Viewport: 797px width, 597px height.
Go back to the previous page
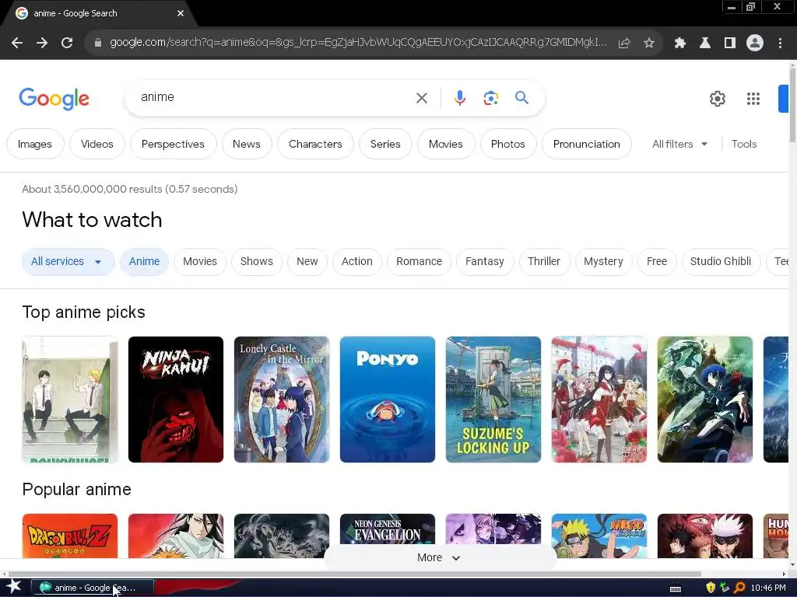click(17, 44)
